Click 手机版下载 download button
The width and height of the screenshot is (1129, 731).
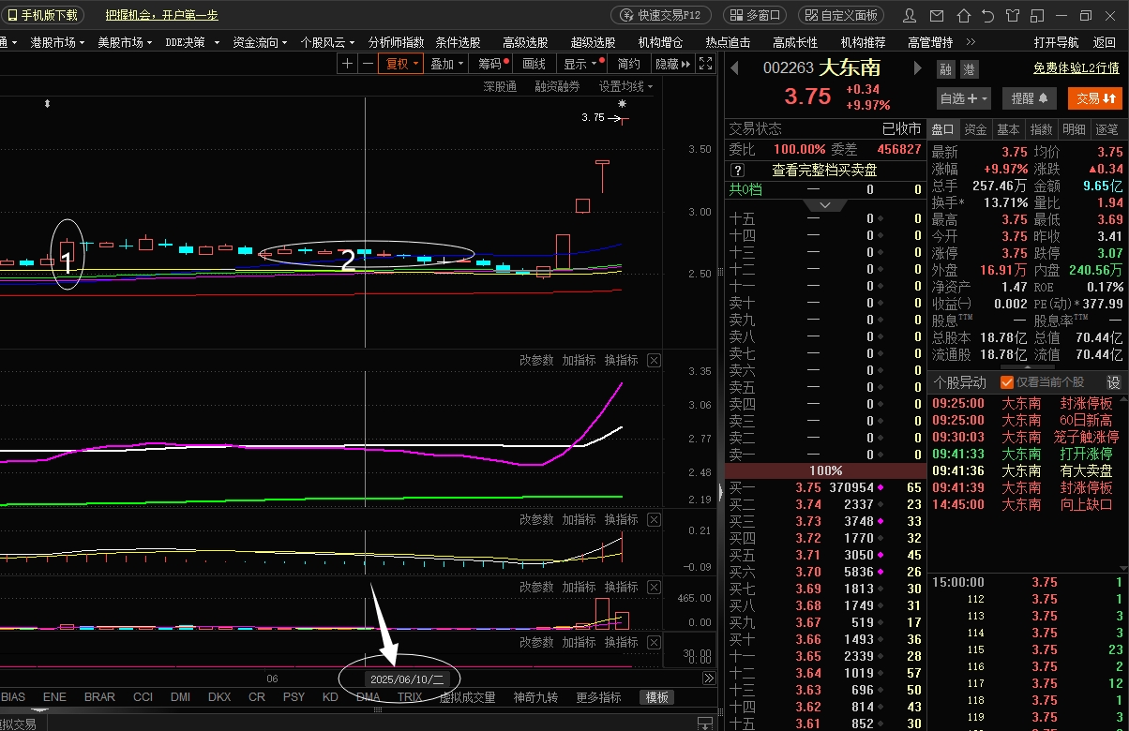(x=44, y=15)
